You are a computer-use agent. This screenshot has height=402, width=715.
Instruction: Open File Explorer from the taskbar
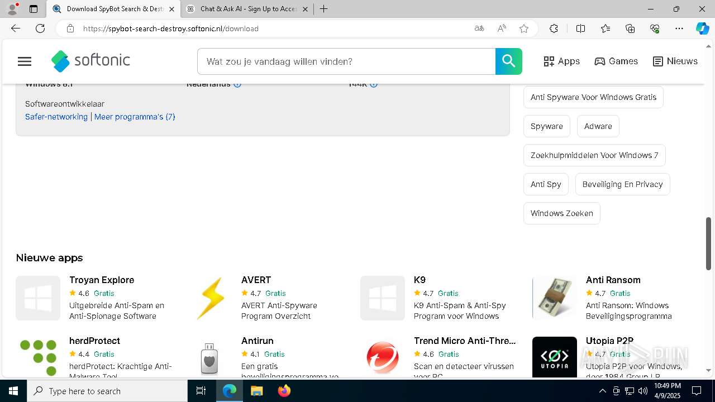coord(256,391)
